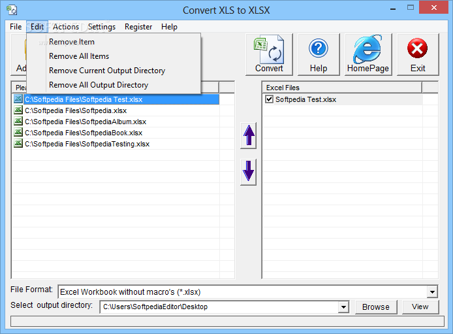Minimize the Convert XLS to XLSX window
The image size is (453, 334).
(x=392, y=8)
